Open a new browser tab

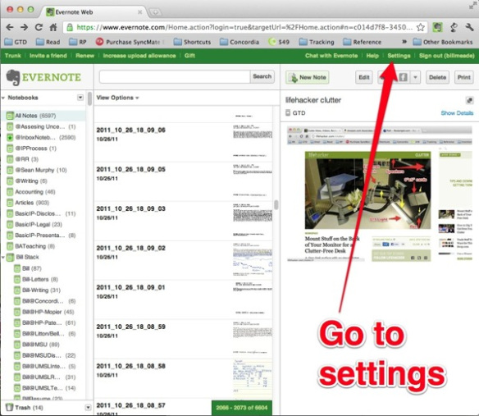point(155,12)
